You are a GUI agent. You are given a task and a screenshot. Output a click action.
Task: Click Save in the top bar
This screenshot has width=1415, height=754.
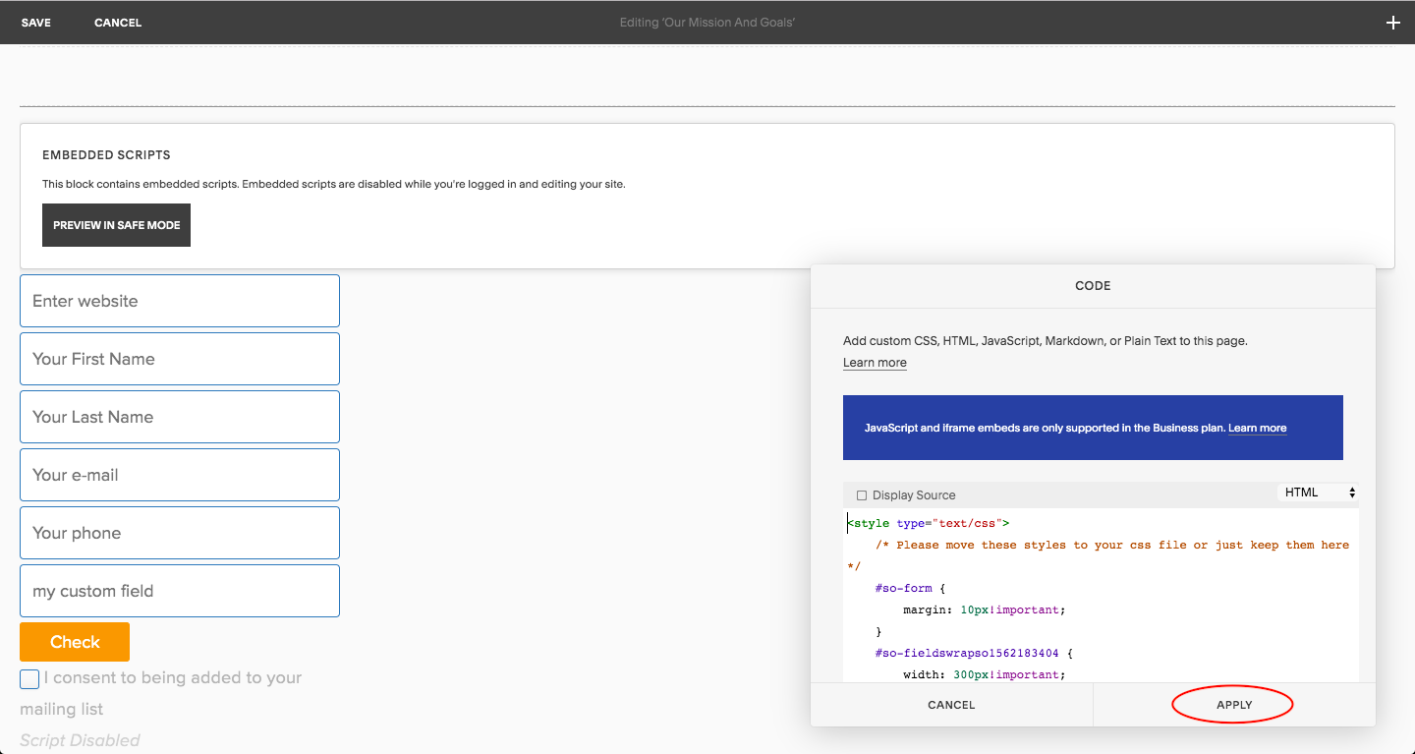point(36,23)
